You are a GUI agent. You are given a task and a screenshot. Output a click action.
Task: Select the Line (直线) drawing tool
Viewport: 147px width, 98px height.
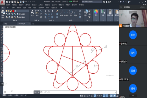61,13
